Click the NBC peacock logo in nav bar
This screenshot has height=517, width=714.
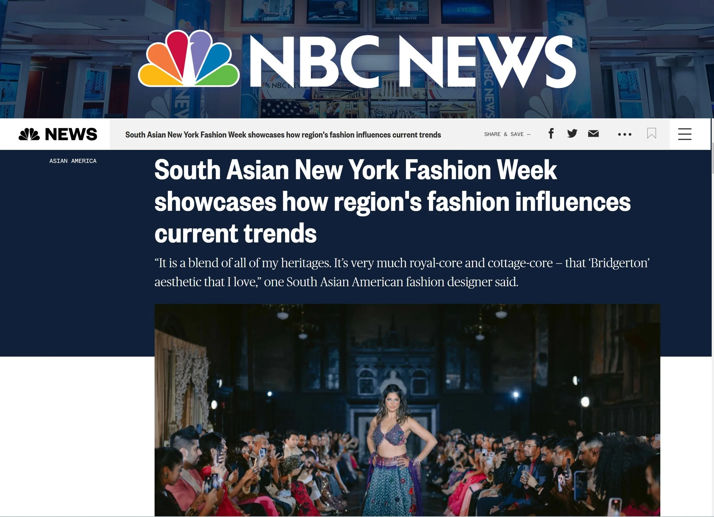(29, 134)
